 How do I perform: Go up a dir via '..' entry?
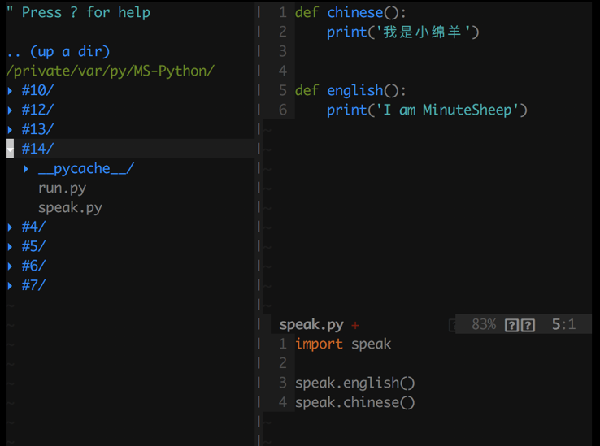(x=59, y=52)
